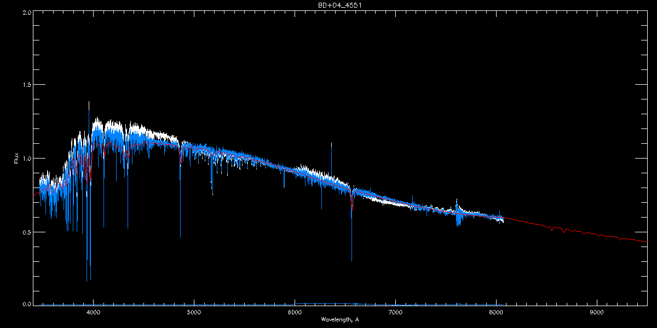
Task: Click the 6000 wavelength tick label
Action: tap(295, 313)
